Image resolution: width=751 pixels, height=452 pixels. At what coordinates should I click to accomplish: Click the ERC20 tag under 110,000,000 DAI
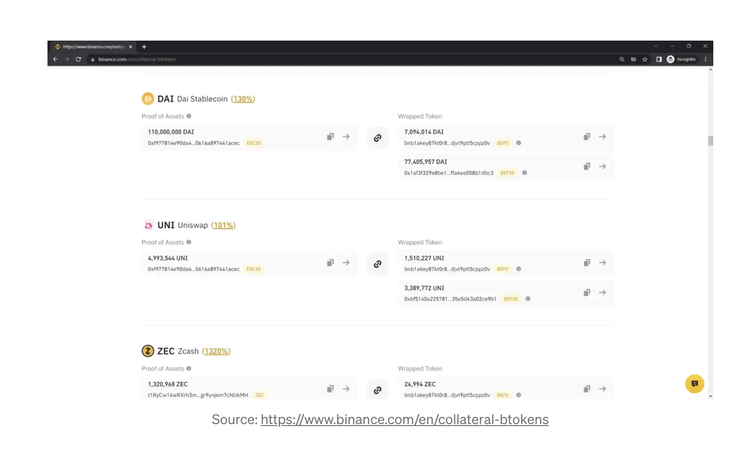coord(254,143)
